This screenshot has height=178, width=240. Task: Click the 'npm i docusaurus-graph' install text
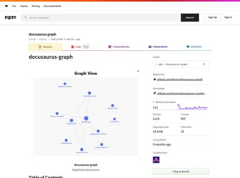[x=173, y=64]
